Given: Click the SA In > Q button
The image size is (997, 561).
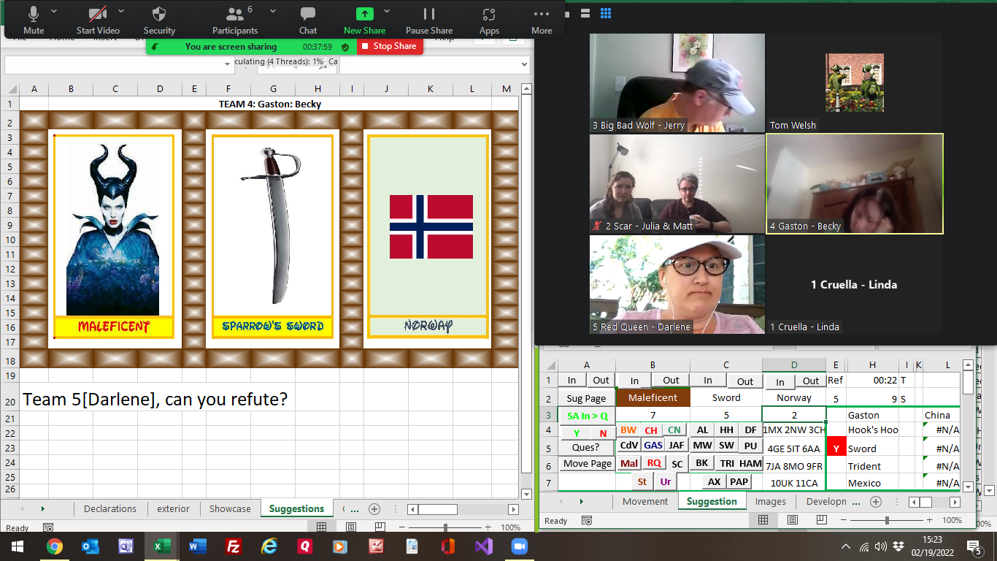Looking at the screenshot, I should click(x=586, y=415).
